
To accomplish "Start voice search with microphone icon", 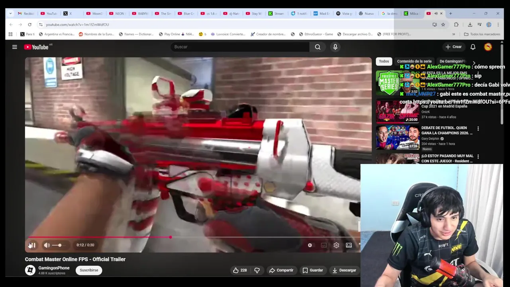I will pos(335,47).
